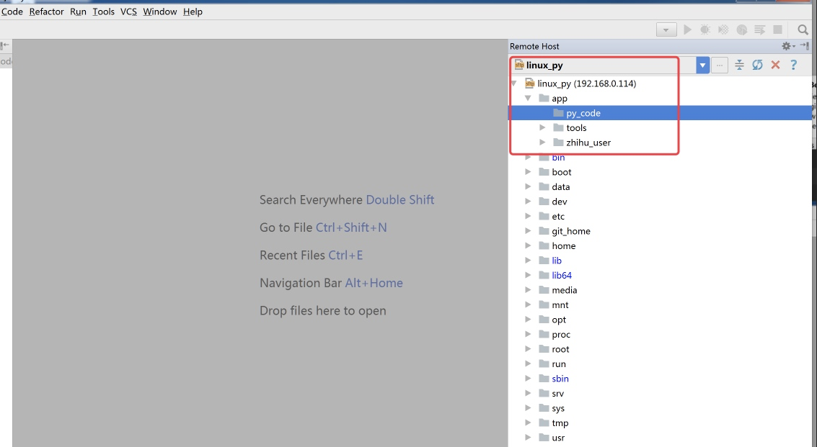
Task: Select the media folder
Action: click(x=565, y=290)
